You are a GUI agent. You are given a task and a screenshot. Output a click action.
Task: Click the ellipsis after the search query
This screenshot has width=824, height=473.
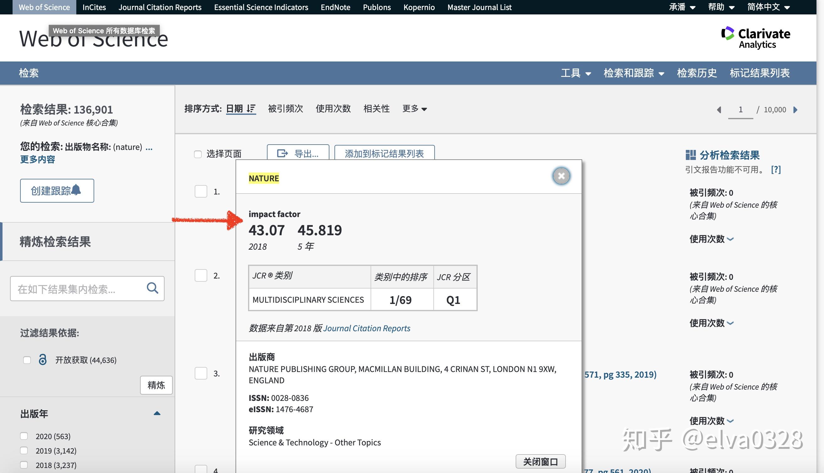149,148
